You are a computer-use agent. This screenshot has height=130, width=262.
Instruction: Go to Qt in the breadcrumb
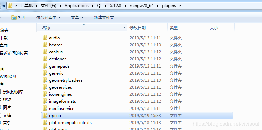[99, 6]
